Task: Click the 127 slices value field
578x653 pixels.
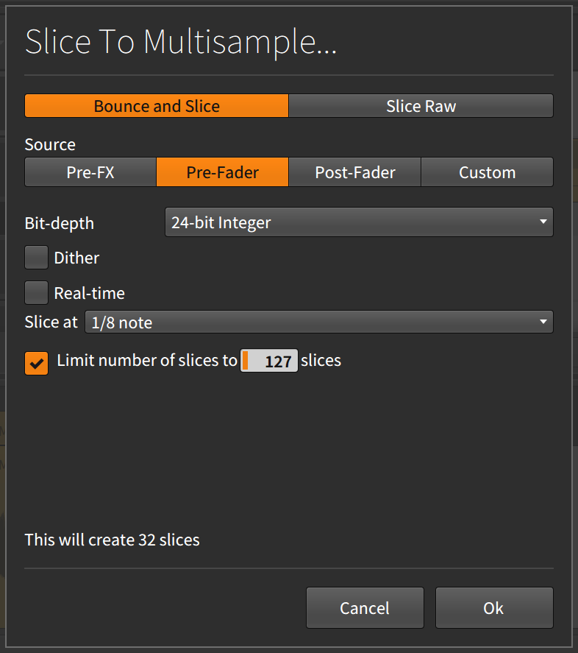Action: [268, 361]
